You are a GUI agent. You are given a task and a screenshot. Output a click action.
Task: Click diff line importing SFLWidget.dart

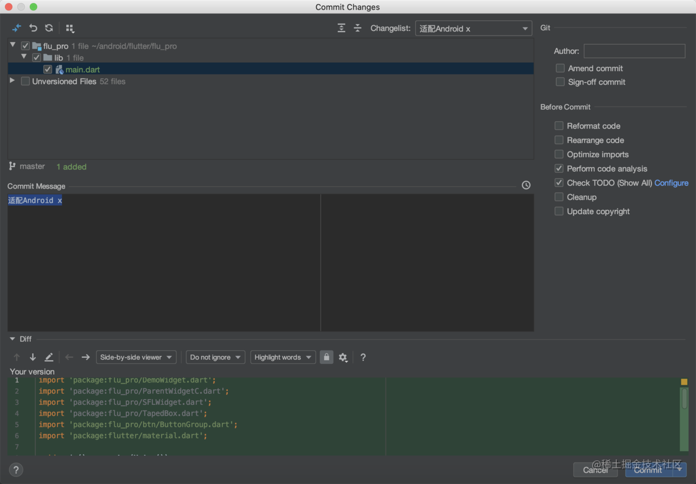click(x=125, y=402)
